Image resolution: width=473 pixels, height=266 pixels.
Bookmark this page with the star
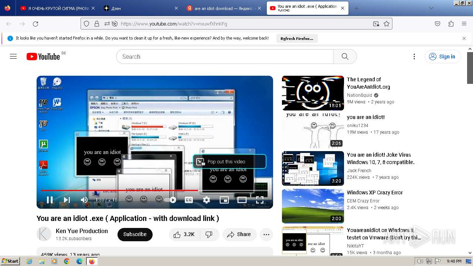point(387,24)
